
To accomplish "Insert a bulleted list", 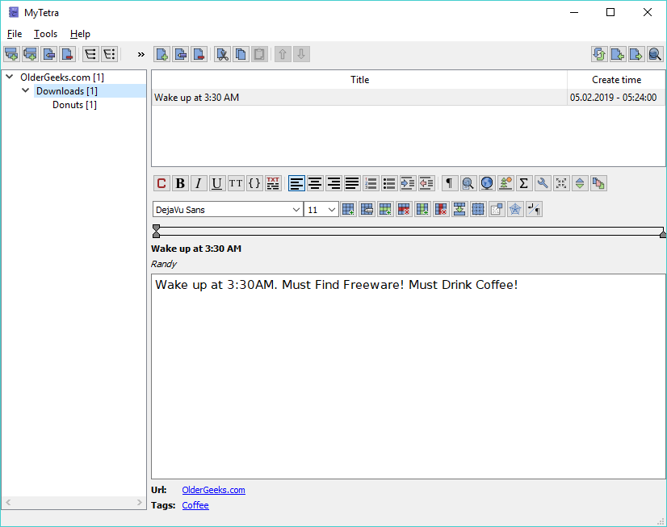I will click(x=388, y=183).
